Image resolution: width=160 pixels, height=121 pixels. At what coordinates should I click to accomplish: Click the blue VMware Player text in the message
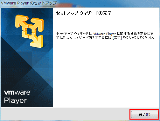click(x=105, y=34)
